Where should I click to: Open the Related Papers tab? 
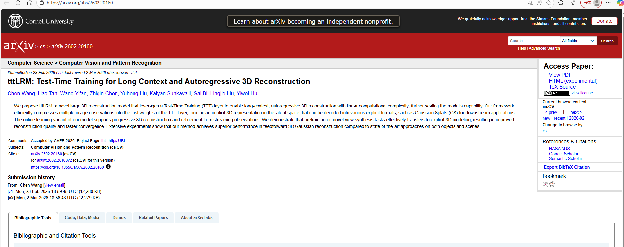pyautogui.click(x=153, y=218)
